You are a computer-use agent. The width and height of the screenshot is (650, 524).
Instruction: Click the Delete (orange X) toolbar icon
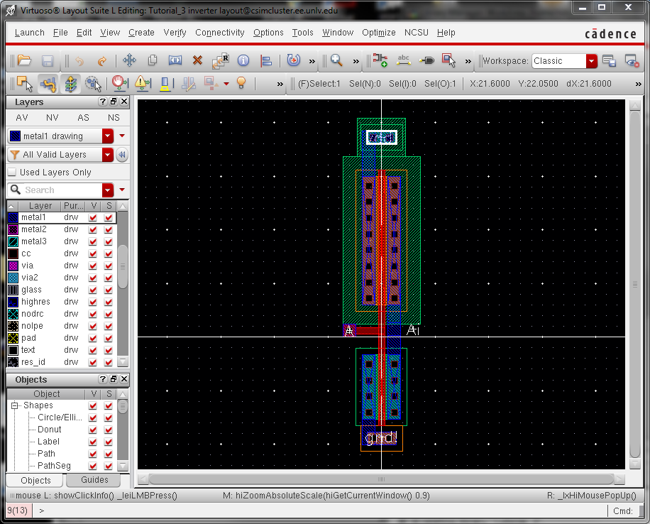coord(197,61)
